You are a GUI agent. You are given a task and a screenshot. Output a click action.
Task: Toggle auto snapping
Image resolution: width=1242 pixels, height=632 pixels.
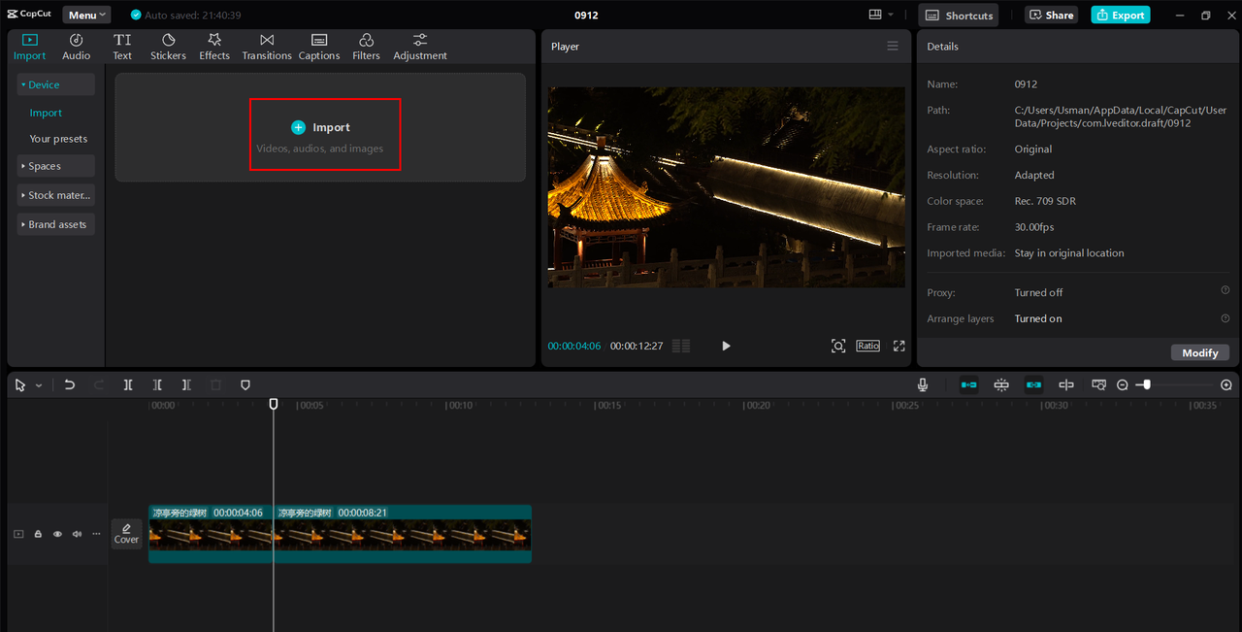[1001, 384]
